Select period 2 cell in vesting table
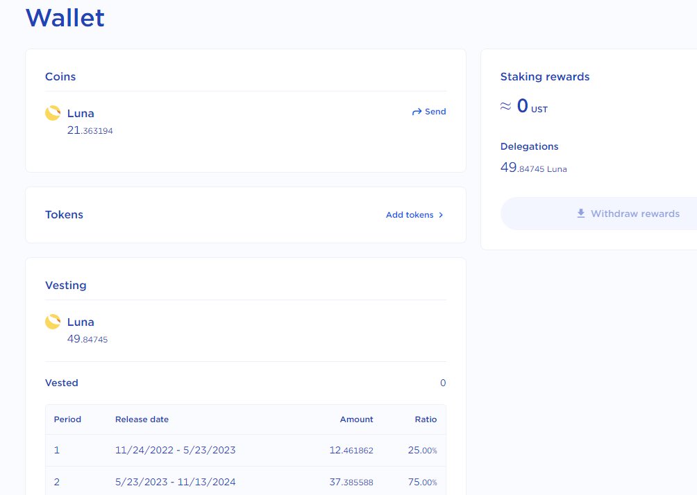This screenshot has height=495, width=697. [x=57, y=482]
